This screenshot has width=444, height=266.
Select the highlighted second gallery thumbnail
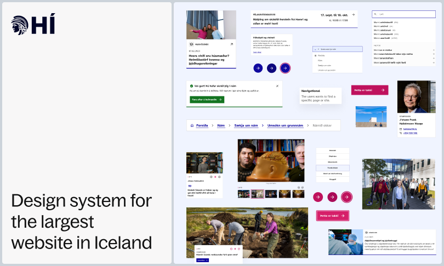click(x=258, y=194)
